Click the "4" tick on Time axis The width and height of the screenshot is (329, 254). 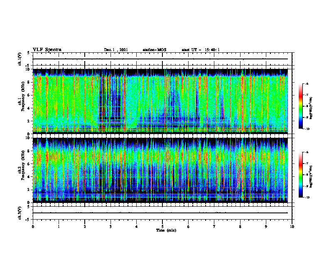(x=137, y=227)
